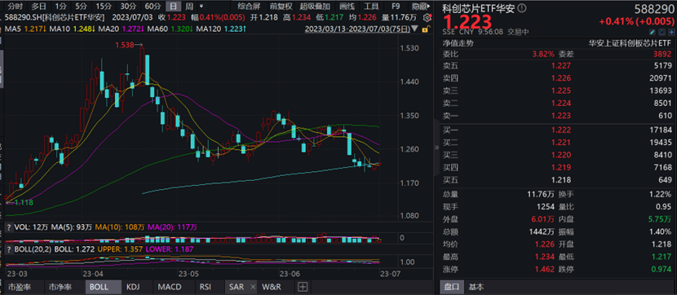Screen dimensions: 677x295
Task: Open 综合屏 combined screen
Action: 249,7
